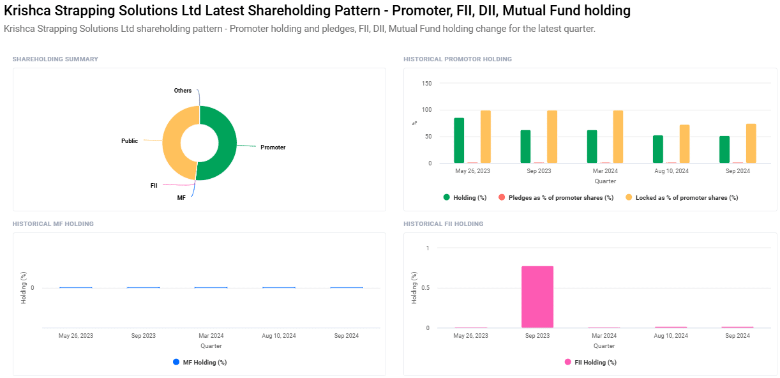Click the orange Locked legend dot
Image resolution: width=780 pixels, height=378 pixels.
coord(629,197)
